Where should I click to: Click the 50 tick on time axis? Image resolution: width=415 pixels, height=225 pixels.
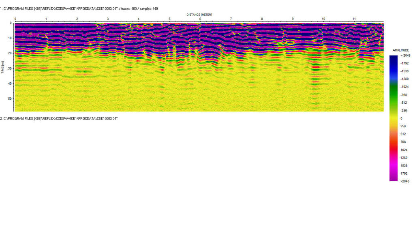[x=10, y=99]
